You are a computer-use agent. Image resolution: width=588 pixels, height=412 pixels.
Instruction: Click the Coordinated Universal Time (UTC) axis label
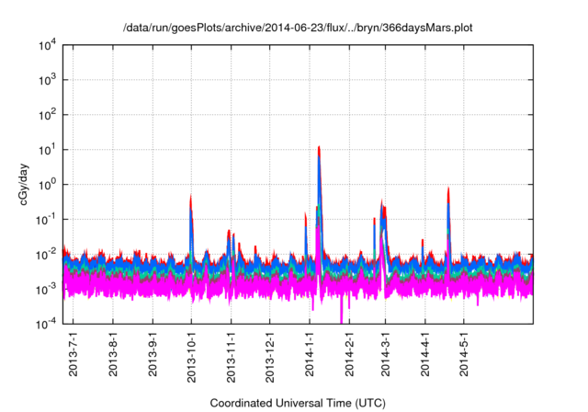298,404
